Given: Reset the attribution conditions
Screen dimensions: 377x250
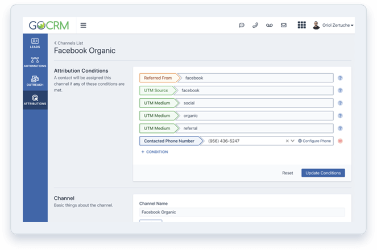Looking at the screenshot, I should [x=288, y=173].
